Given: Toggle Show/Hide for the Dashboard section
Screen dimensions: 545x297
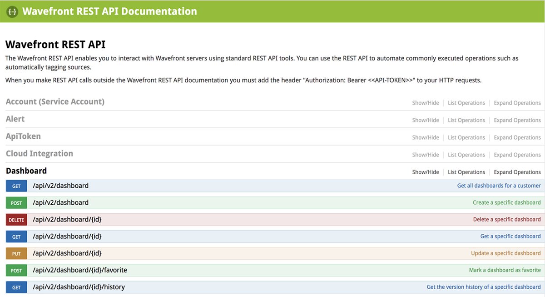Looking at the screenshot, I should coord(426,172).
